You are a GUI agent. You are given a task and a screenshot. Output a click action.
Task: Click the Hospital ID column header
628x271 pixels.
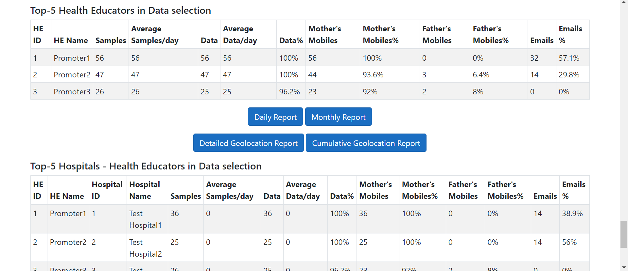(x=107, y=190)
